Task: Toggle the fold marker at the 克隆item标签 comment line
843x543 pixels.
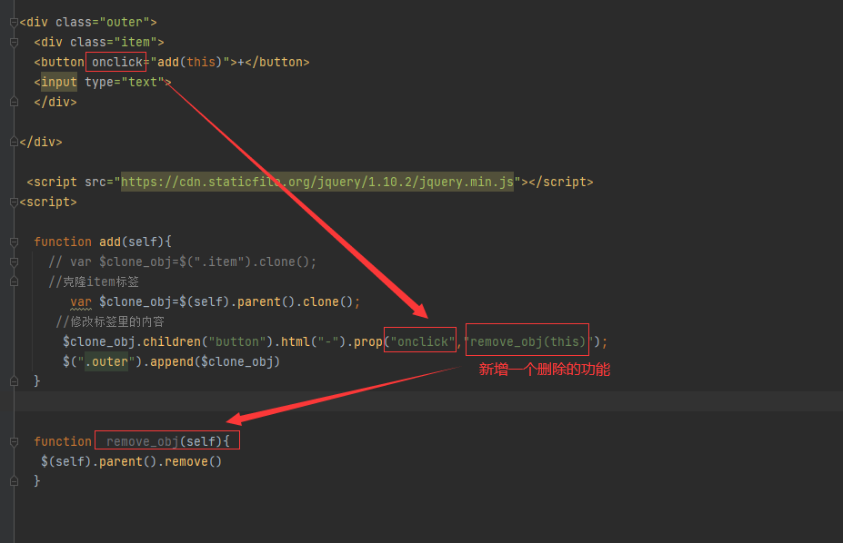Action: click(x=14, y=281)
